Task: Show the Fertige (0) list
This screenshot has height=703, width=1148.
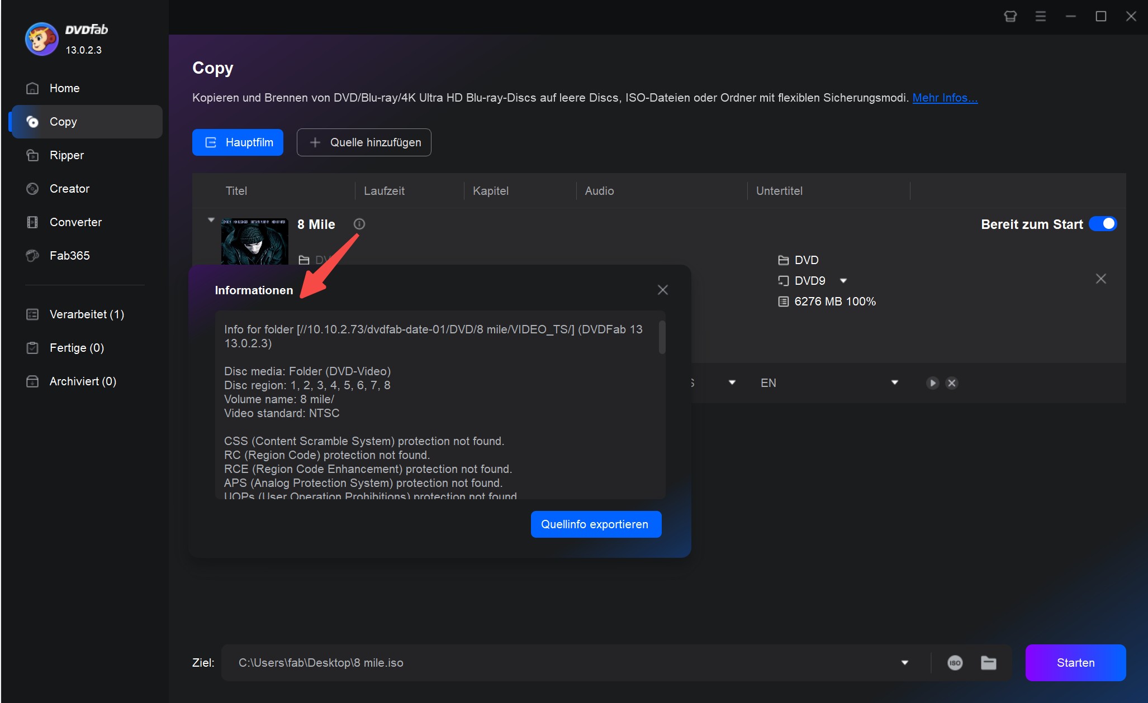Action: pyautogui.click(x=77, y=348)
